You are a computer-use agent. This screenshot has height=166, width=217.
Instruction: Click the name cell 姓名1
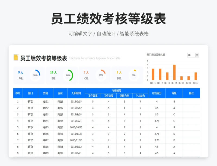(x=46, y=102)
